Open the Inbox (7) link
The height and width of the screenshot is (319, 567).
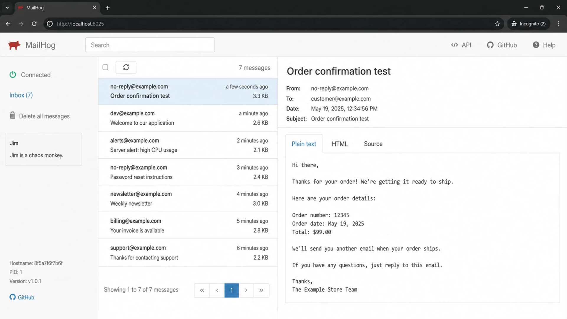pyautogui.click(x=21, y=95)
